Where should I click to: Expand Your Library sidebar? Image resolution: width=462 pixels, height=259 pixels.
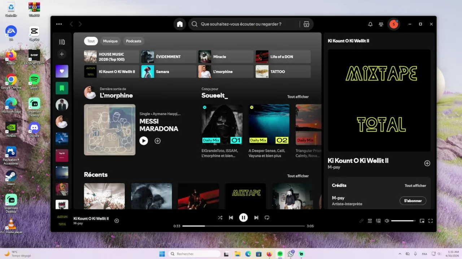coord(62,42)
